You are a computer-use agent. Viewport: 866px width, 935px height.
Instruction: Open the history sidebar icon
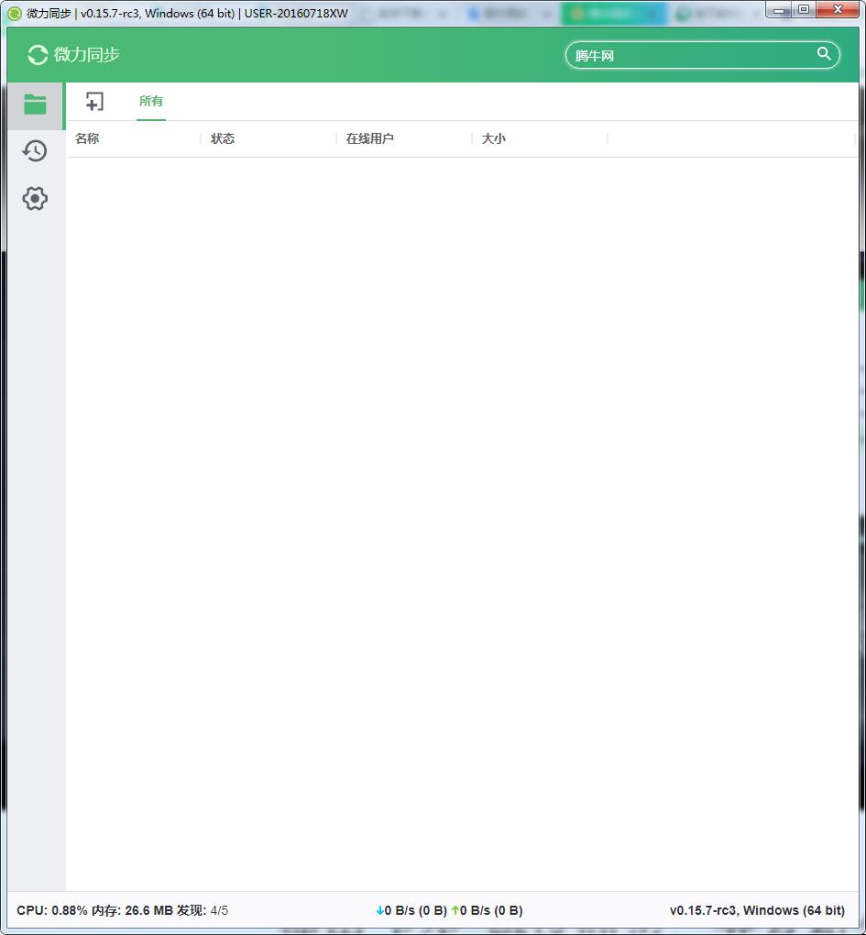pyautogui.click(x=35, y=150)
